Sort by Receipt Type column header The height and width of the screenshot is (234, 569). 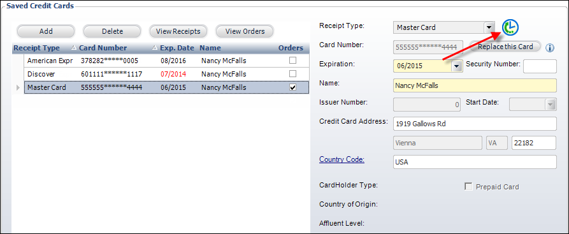coord(37,48)
